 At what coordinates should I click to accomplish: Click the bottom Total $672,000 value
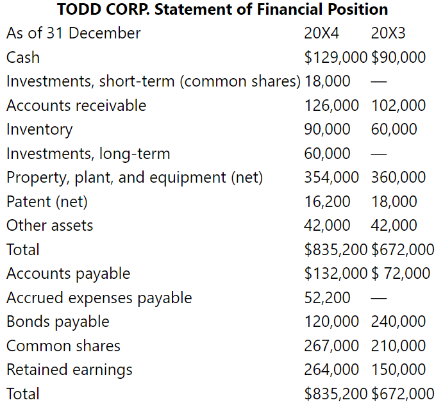403,394
